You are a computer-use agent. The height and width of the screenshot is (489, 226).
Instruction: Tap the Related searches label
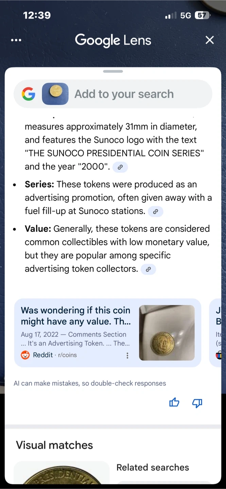[153, 468]
